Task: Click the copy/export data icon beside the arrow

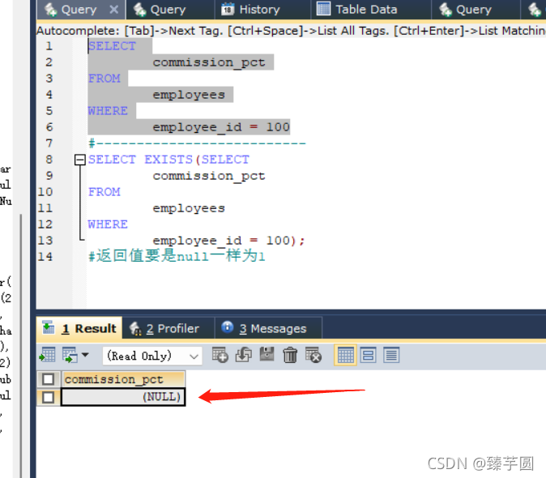Action: tap(70, 355)
